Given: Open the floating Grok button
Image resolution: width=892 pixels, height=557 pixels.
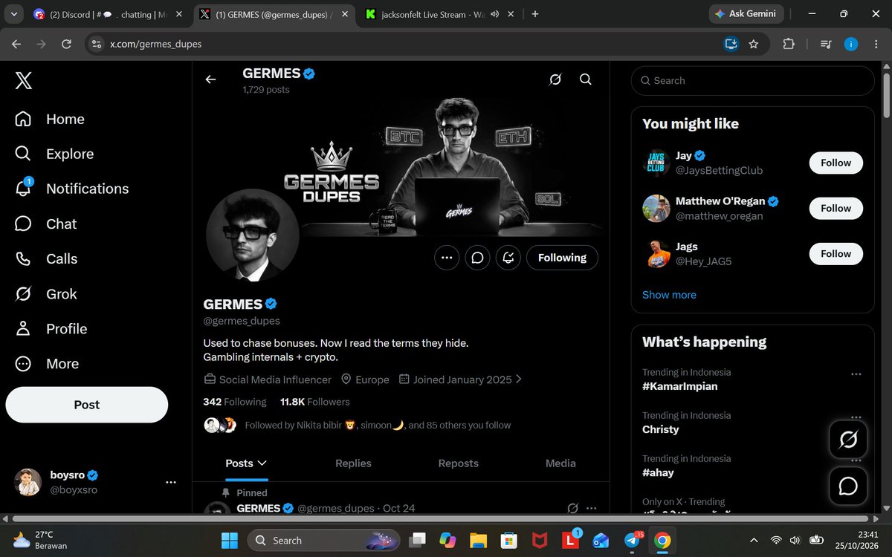Looking at the screenshot, I should [848, 440].
